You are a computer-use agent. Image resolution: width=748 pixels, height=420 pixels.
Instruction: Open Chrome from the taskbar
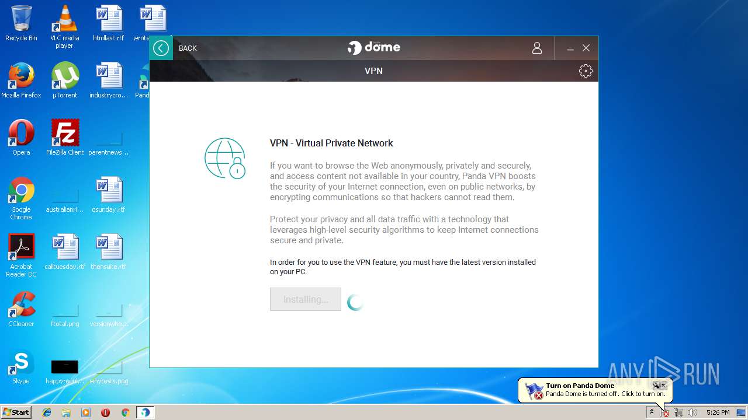pyautogui.click(x=125, y=412)
